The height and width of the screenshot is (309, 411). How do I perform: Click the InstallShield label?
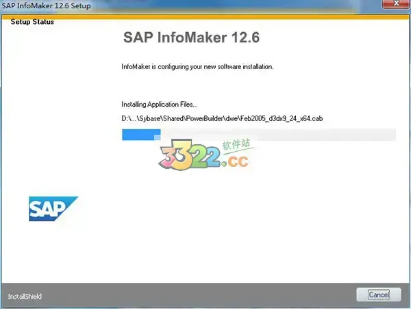[x=25, y=297]
